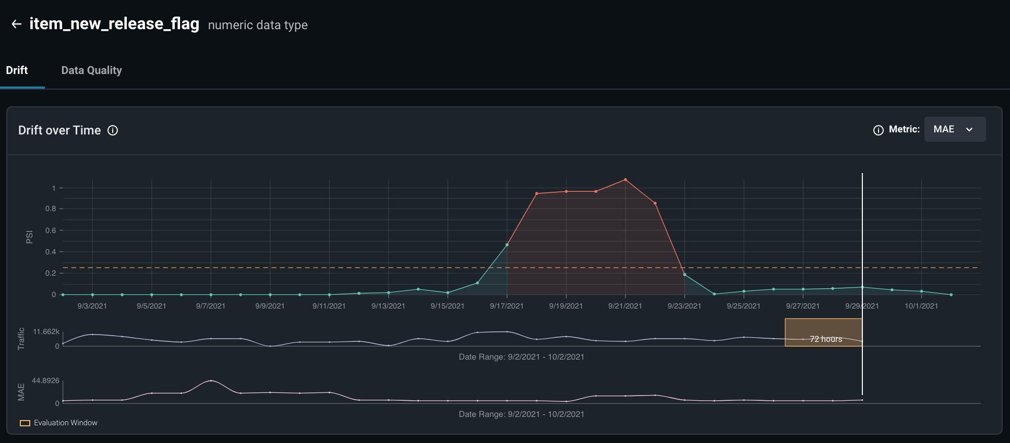This screenshot has width=1010, height=443.
Task: Open the MAE metric dropdown
Action: [x=955, y=129]
